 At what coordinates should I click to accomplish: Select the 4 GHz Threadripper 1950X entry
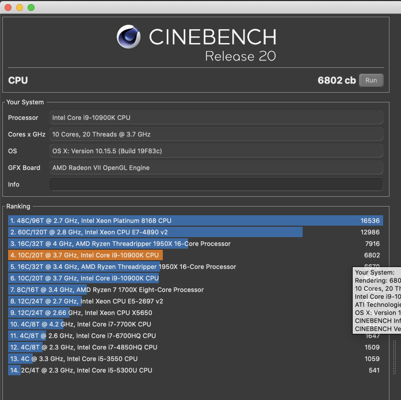coord(196,243)
